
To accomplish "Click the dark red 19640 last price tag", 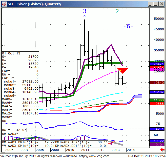I will click(x=157, y=83).
